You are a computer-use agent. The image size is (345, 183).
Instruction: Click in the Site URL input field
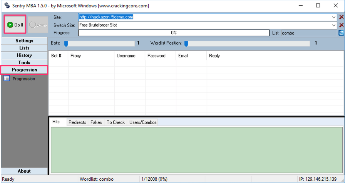(x=204, y=17)
